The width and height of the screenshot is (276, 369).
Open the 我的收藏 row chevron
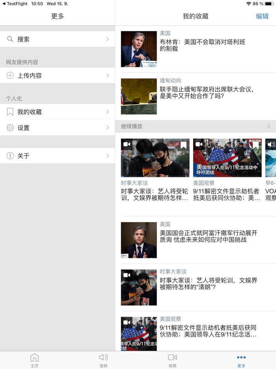pyautogui.click(x=108, y=112)
